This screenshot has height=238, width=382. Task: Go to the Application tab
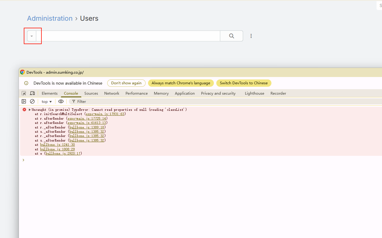[185, 93]
